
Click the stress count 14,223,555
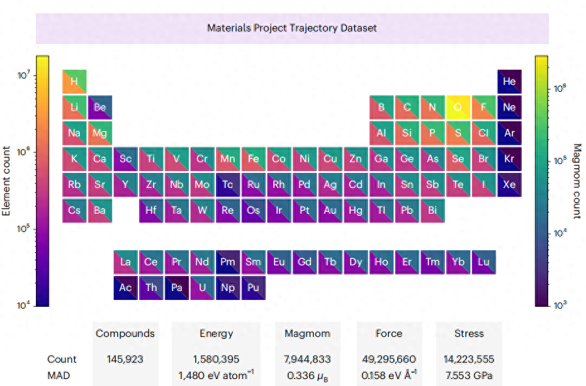469,359
